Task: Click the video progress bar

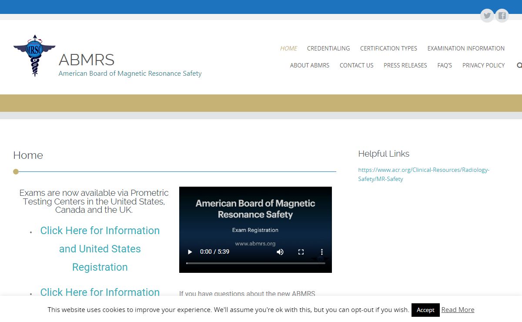Action: 256,263
